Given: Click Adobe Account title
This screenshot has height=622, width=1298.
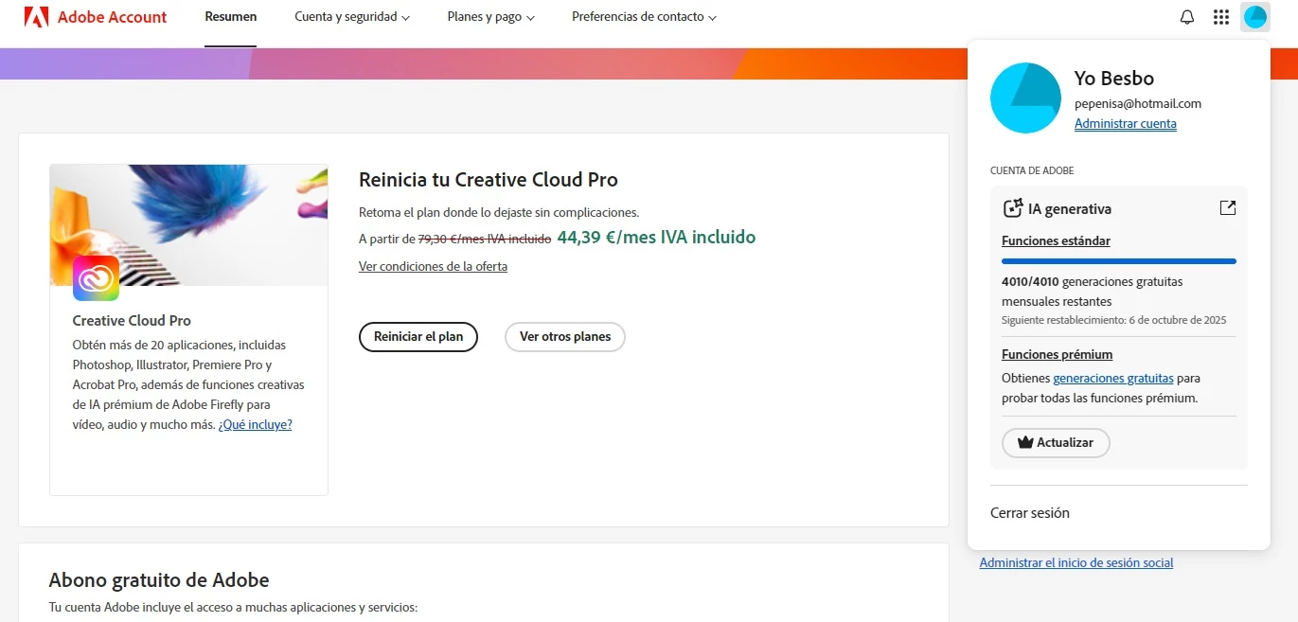Looking at the screenshot, I should 112,17.
